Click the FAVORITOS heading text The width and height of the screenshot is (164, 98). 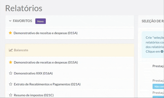pos(23,21)
